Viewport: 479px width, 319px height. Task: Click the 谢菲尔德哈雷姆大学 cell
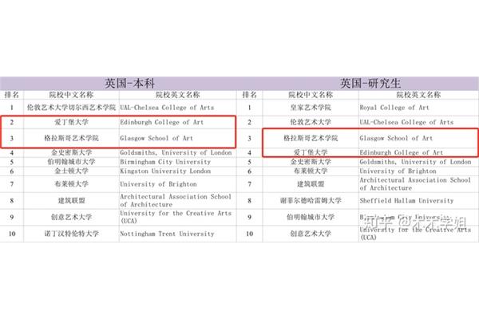click(311, 200)
